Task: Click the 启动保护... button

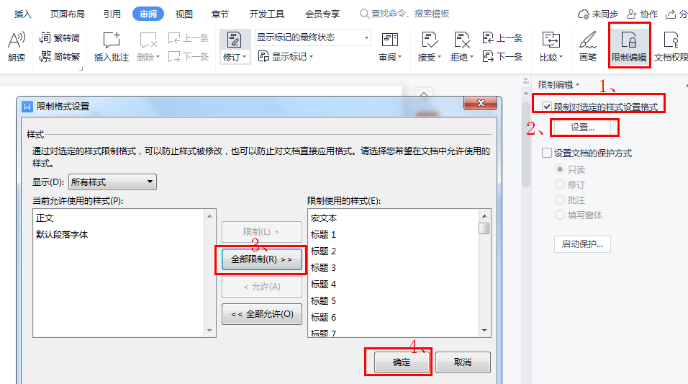Action: click(x=582, y=244)
